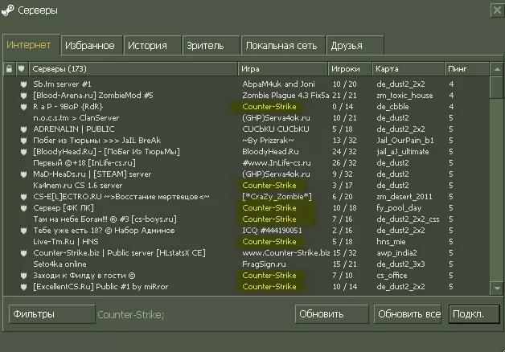Click shield icon of Blood-Arena.ru ZombieMod #5
This screenshot has width=505, height=352.
(x=23, y=96)
